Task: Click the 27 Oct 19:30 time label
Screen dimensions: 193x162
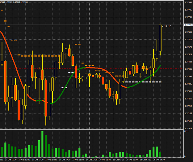Action: (65, 160)
